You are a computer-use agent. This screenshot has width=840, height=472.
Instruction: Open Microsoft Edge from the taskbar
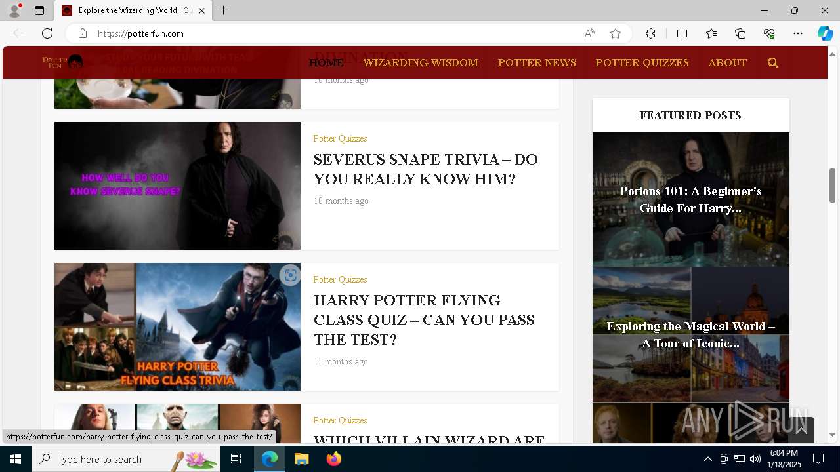[x=270, y=459]
